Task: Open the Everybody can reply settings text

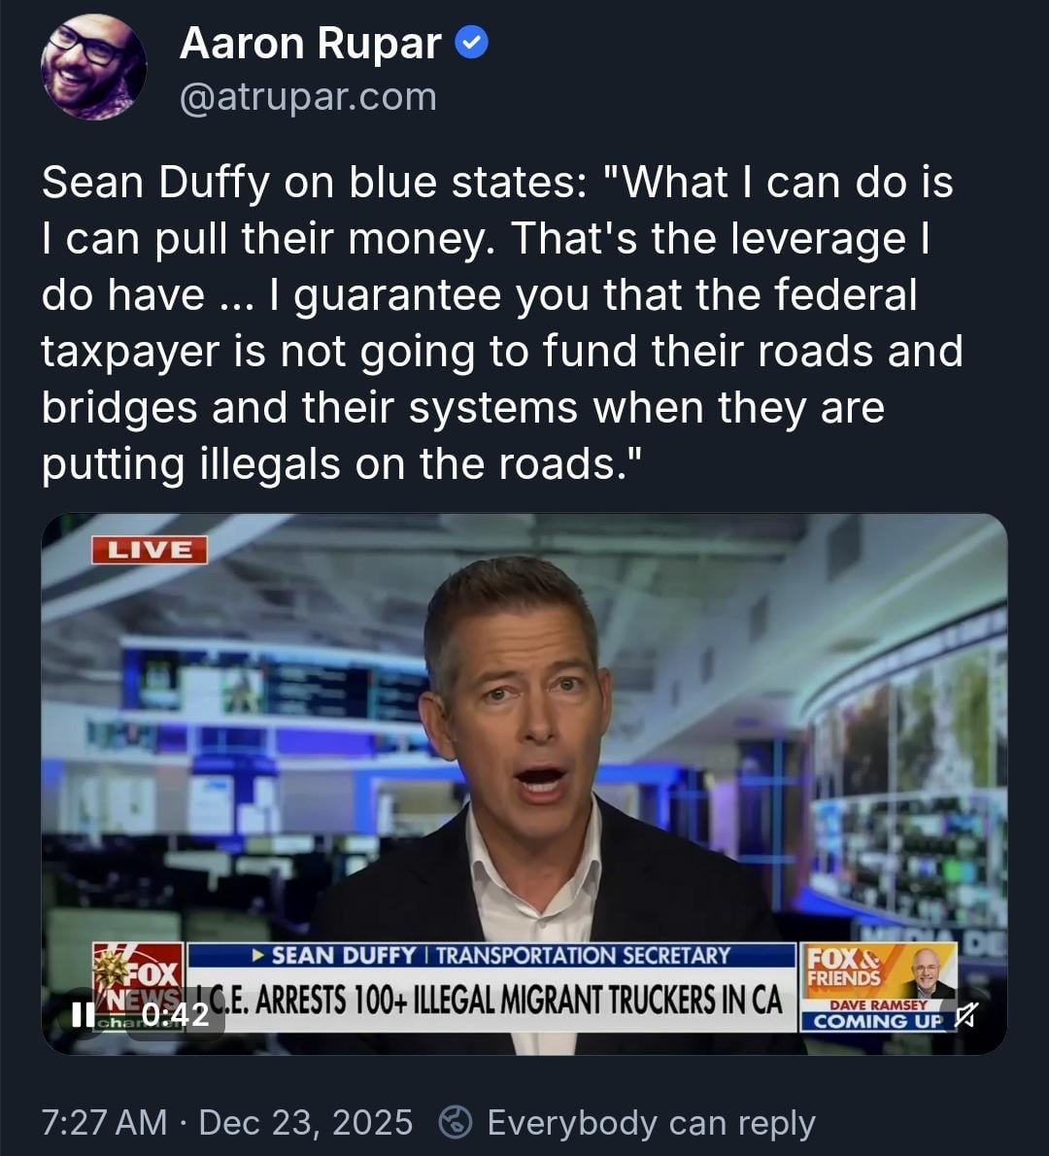Action: click(x=652, y=1123)
